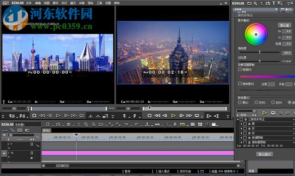Toggle checkbox on the 色调限制 row

pyautogui.click(x=245, y=138)
